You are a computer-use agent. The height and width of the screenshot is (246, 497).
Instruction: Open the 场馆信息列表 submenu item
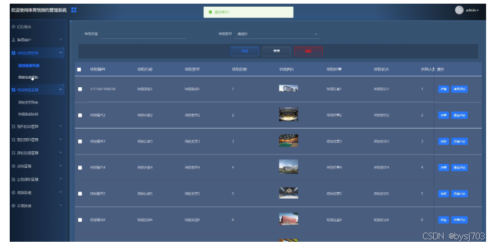tap(29, 66)
